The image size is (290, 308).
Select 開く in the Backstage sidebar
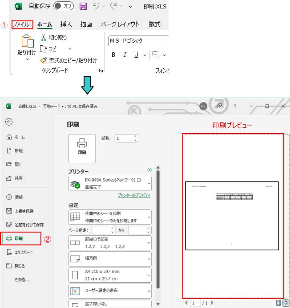tap(14, 164)
